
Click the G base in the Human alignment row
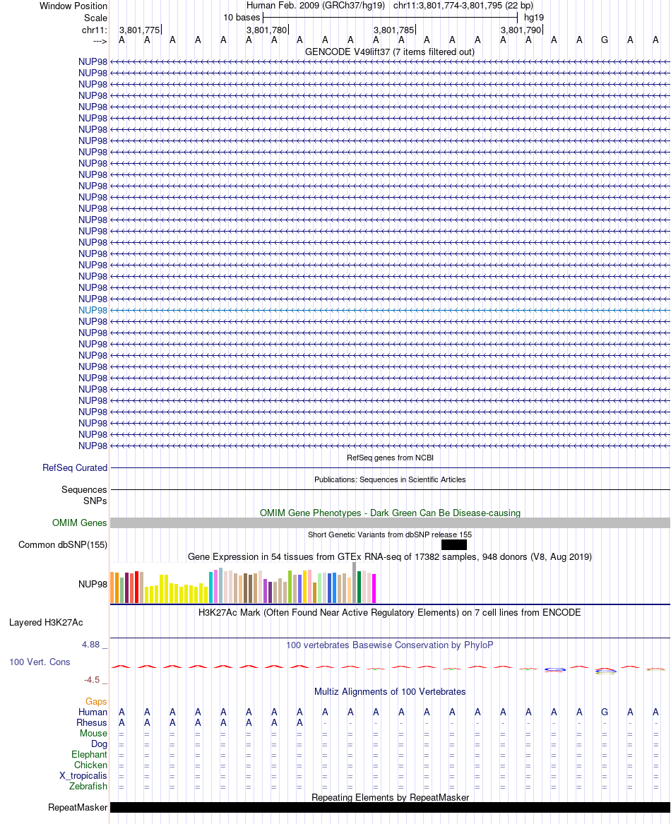pos(604,712)
